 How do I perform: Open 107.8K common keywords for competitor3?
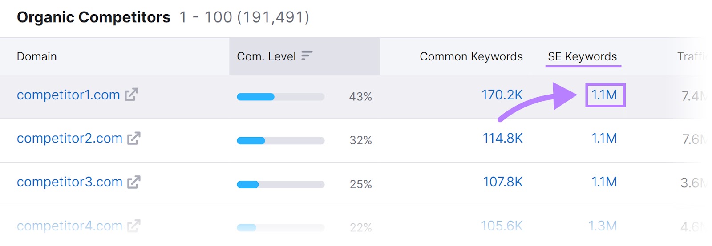[503, 182]
